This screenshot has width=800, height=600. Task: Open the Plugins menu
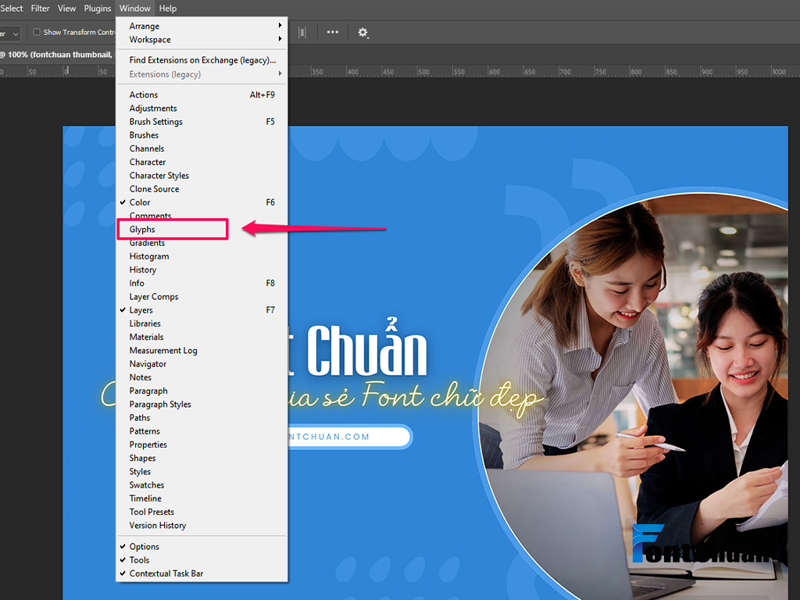(98, 9)
